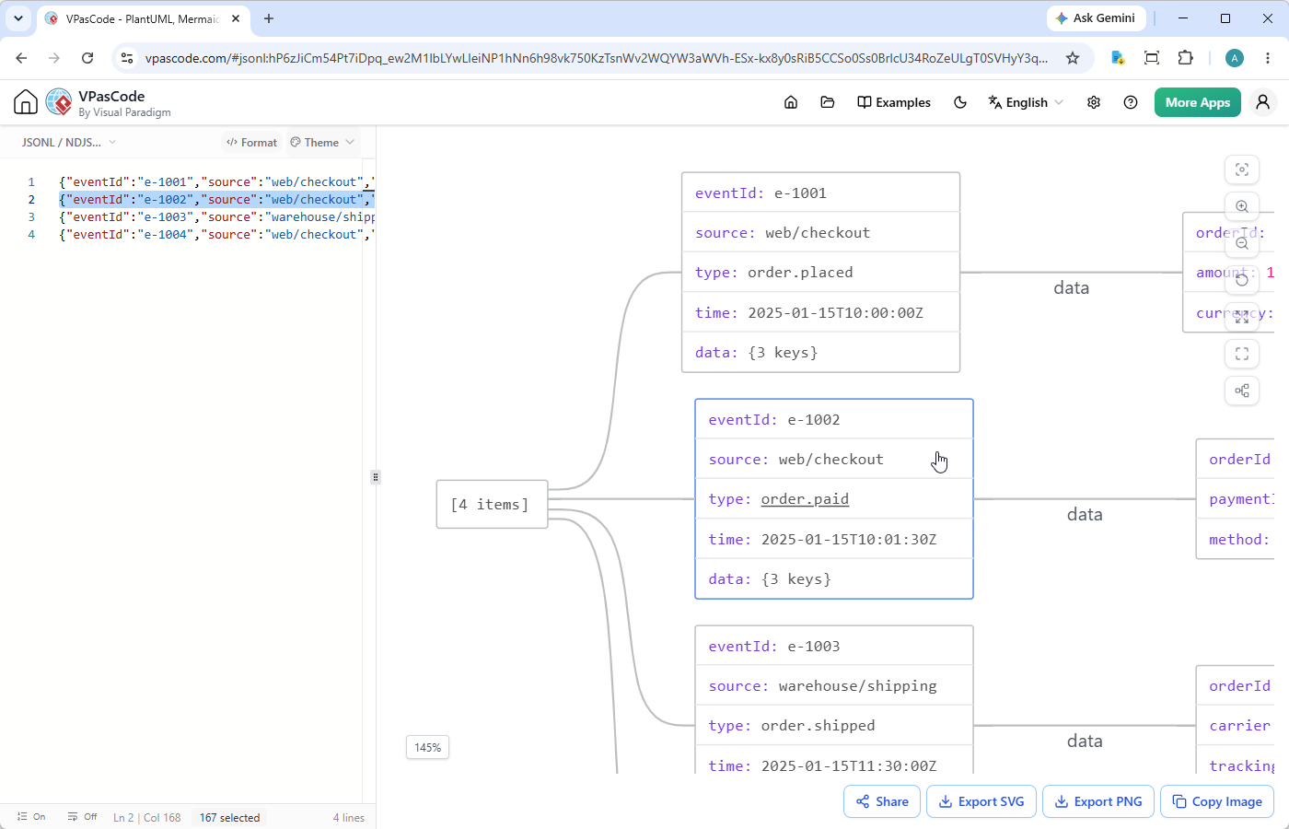
Task: Click the 'order.paid' type value
Action: 805,498
